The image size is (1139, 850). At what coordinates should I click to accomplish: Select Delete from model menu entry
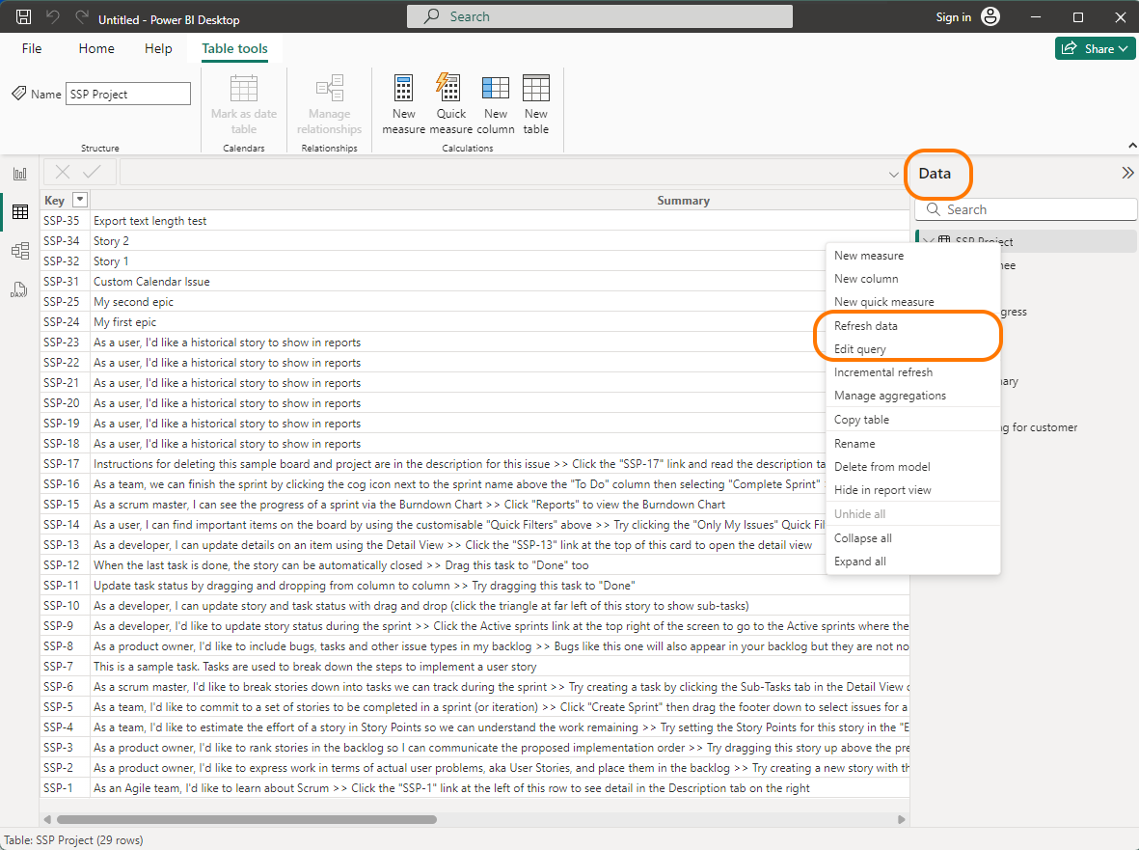pyautogui.click(x=881, y=467)
